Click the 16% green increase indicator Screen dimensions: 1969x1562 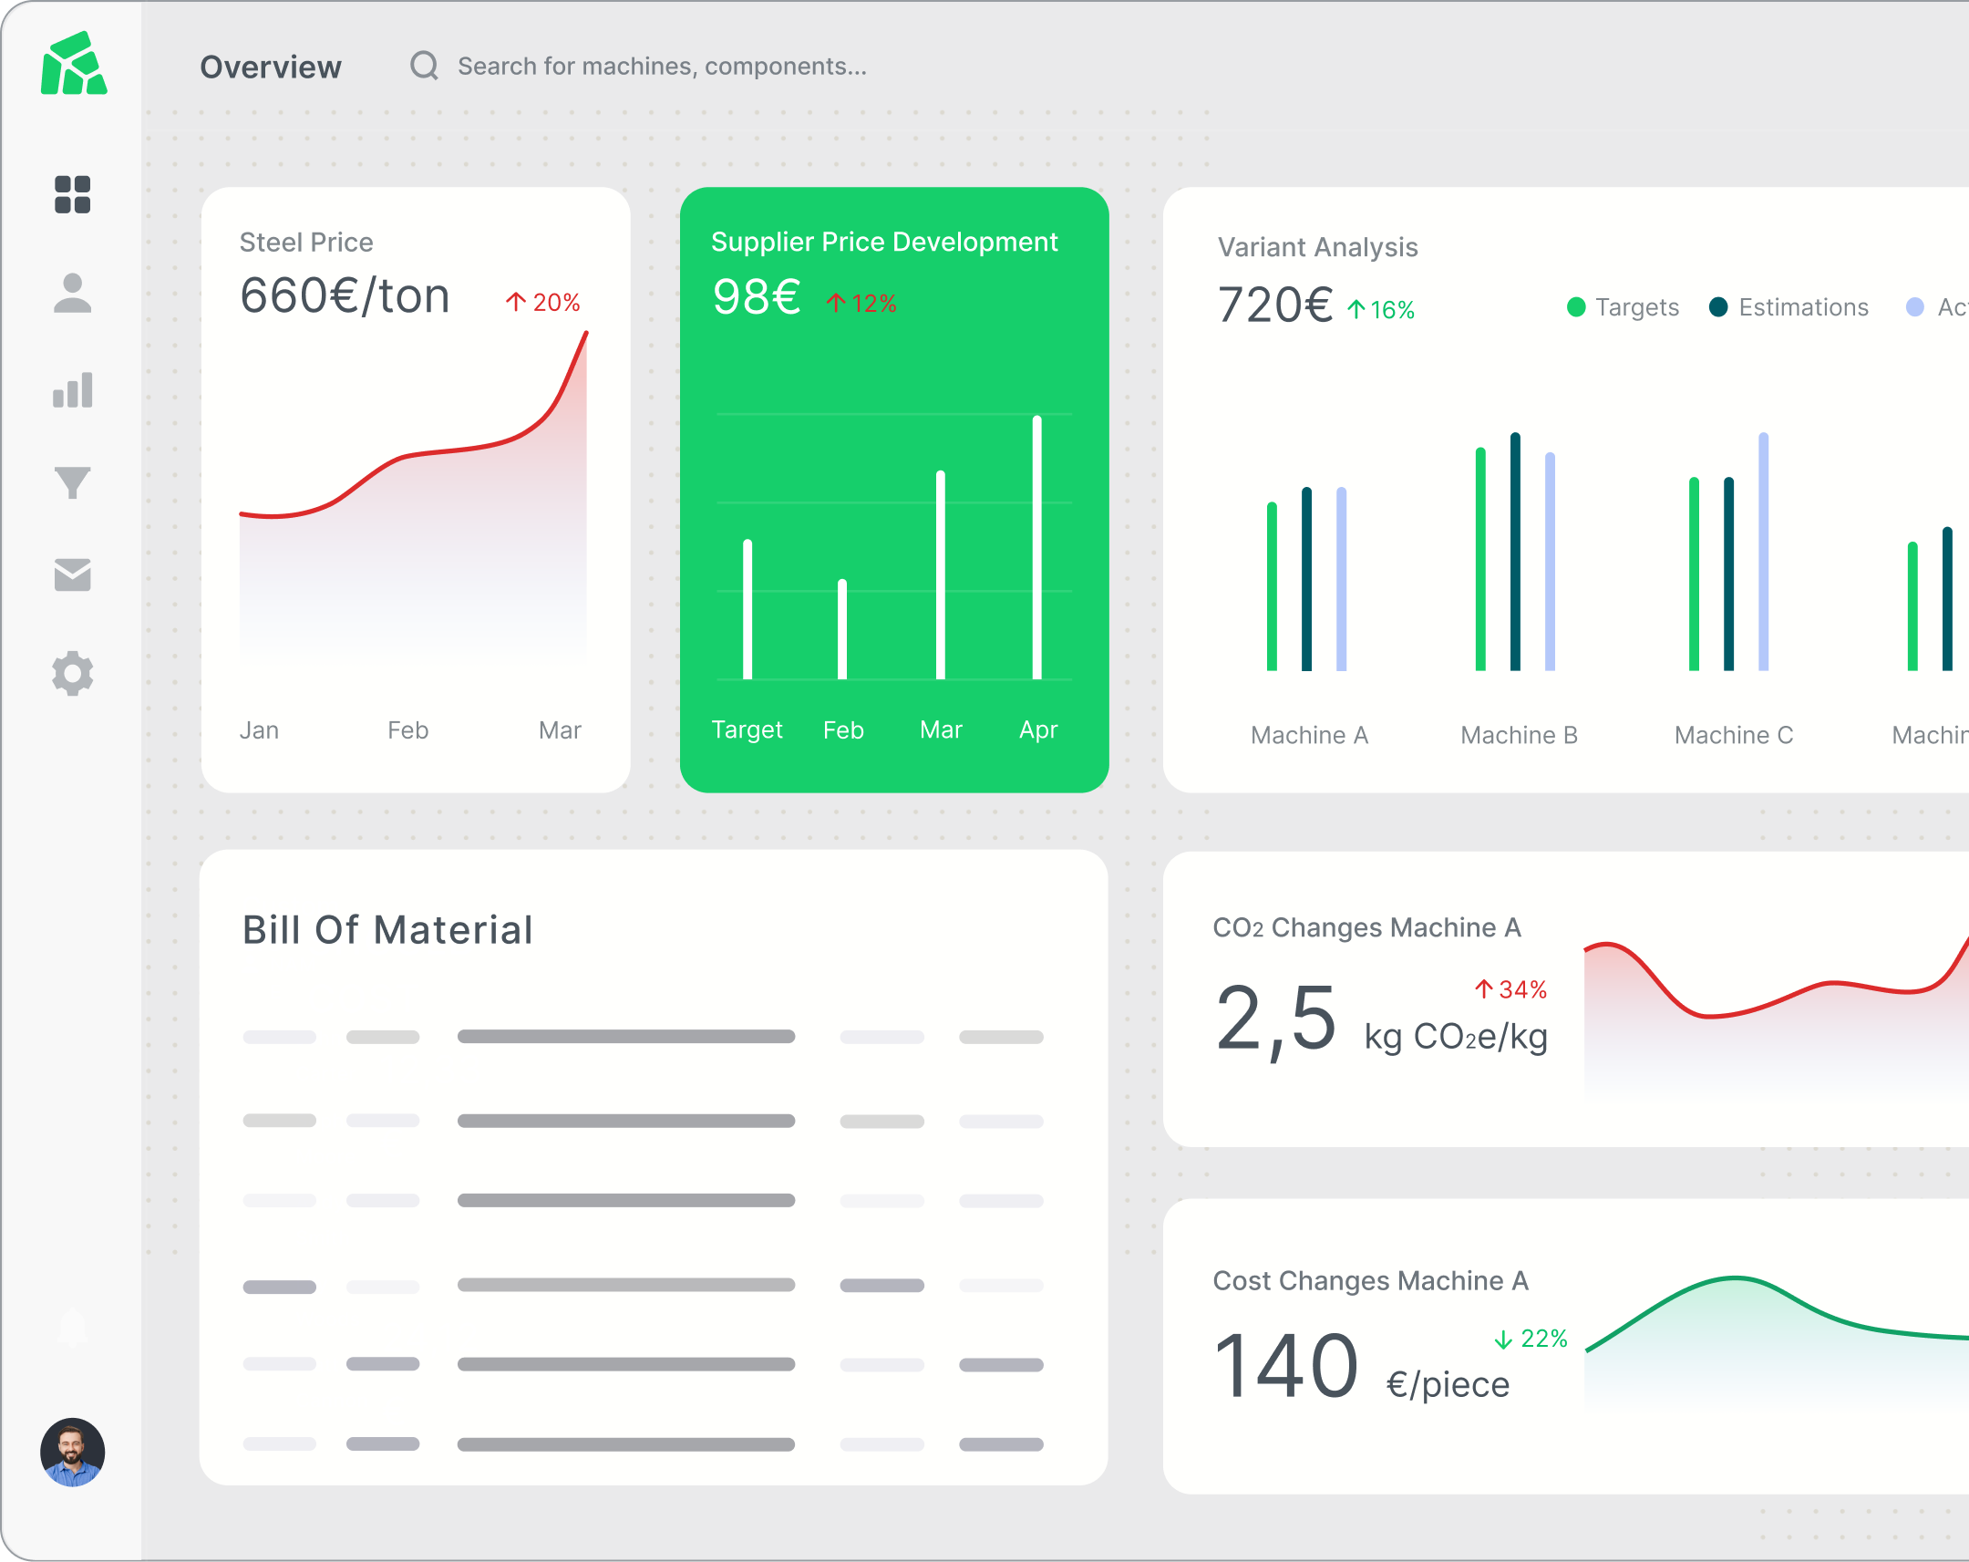1381,311
